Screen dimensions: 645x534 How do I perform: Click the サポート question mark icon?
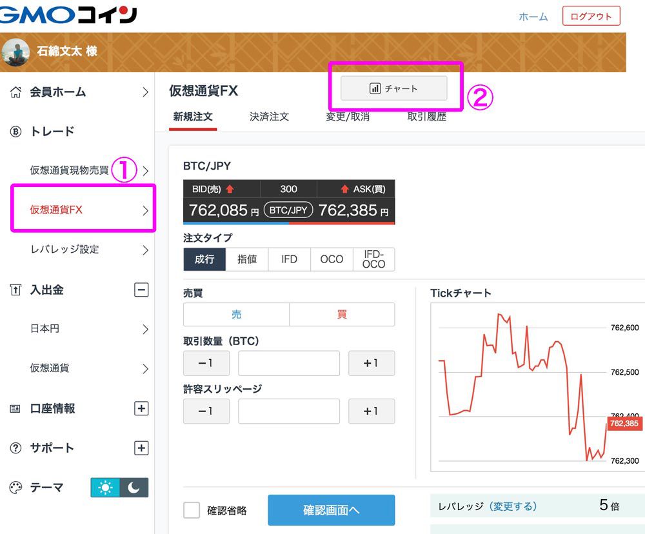click(15, 448)
